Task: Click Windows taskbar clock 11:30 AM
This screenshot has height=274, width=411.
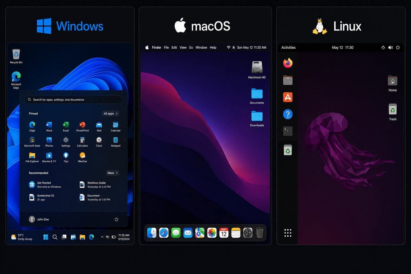Action: pos(124,237)
